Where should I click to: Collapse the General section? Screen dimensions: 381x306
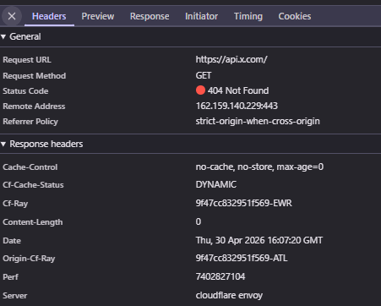3,36
